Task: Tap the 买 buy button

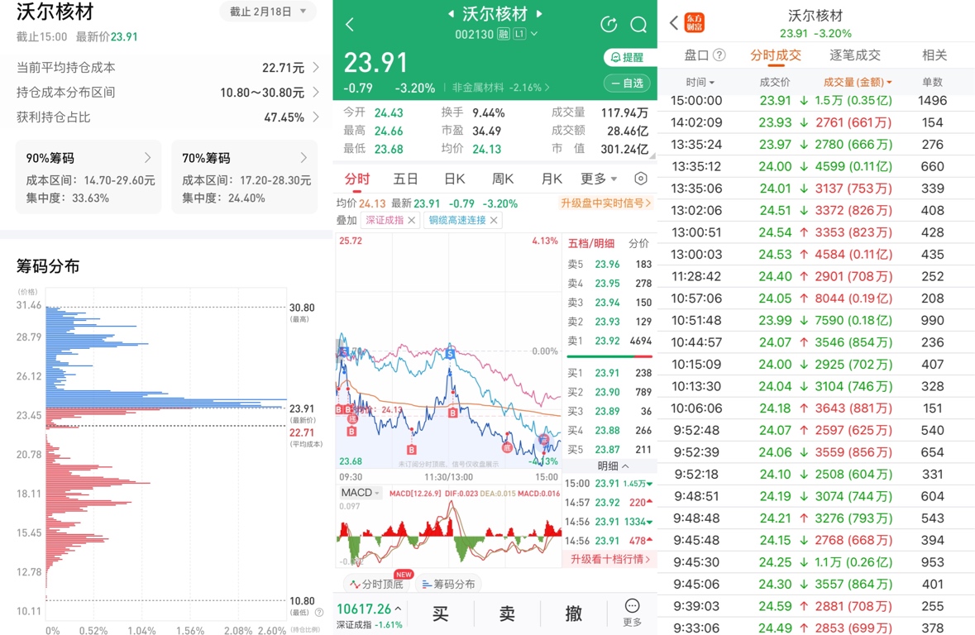Action: (440, 614)
